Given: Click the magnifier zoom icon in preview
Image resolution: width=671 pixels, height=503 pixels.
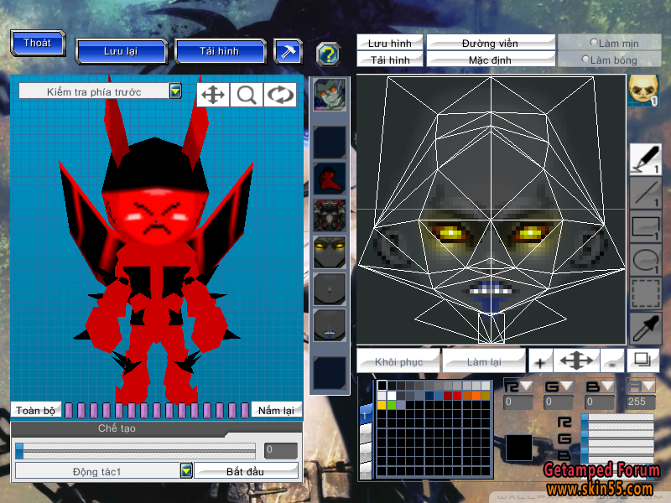Looking at the screenshot, I should click(247, 95).
